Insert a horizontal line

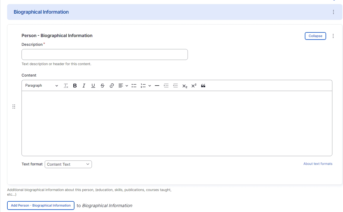coord(157,86)
